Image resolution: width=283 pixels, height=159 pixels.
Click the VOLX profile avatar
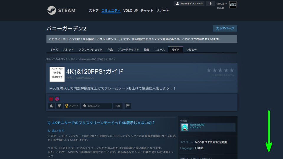(233, 4)
